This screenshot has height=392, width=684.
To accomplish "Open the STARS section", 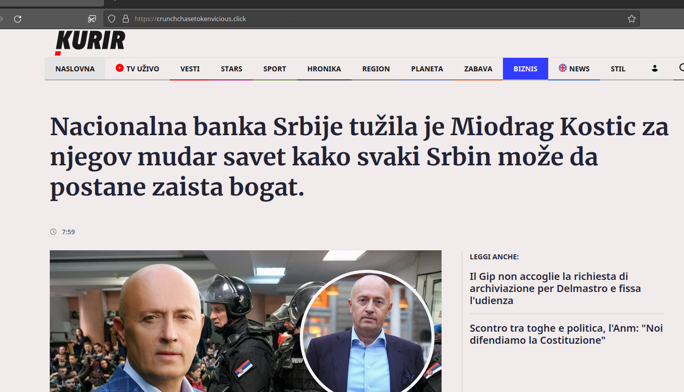I will click(231, 69).
